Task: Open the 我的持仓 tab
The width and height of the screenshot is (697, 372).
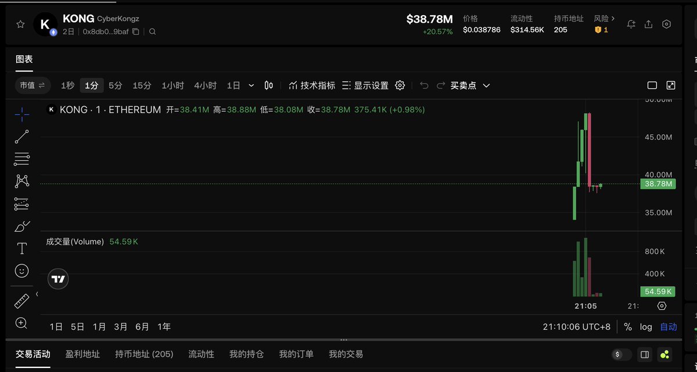Action: (x=246, y=354)
